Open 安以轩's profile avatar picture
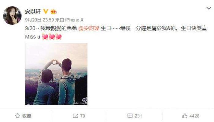The height and width of the screenshot is (122, 214). 12,15
